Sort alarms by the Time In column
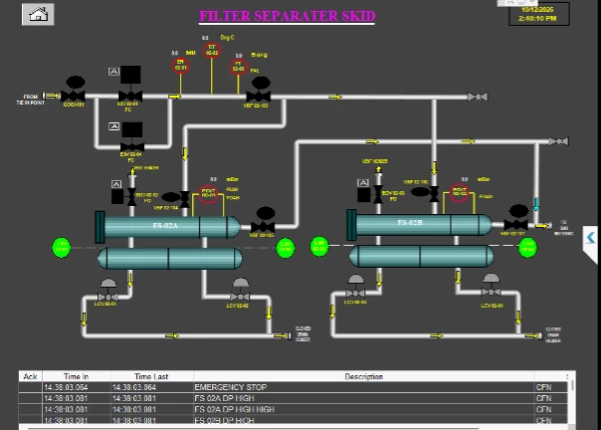The width and height of the screenshot is (601, 430). pos(76,376)
